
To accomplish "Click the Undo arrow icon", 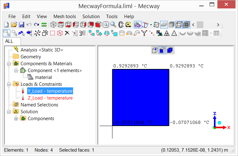I will [x=29, y=25].
